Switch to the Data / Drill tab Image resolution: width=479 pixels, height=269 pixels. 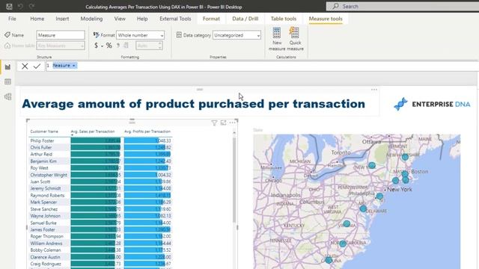[245, 19]
